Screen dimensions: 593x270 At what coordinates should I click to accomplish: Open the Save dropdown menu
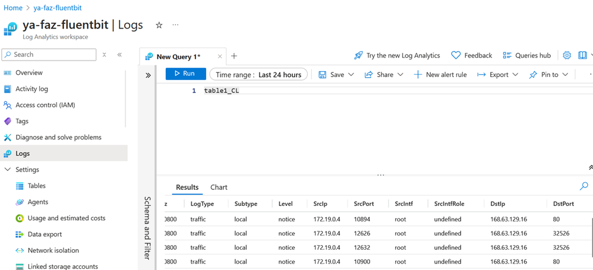click(336, 75)
